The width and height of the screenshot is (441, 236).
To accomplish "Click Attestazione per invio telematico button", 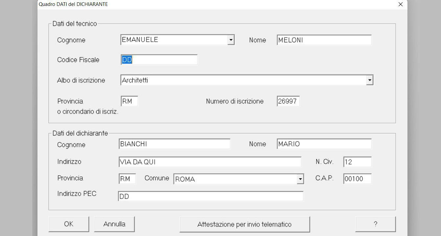I will 244,225.
